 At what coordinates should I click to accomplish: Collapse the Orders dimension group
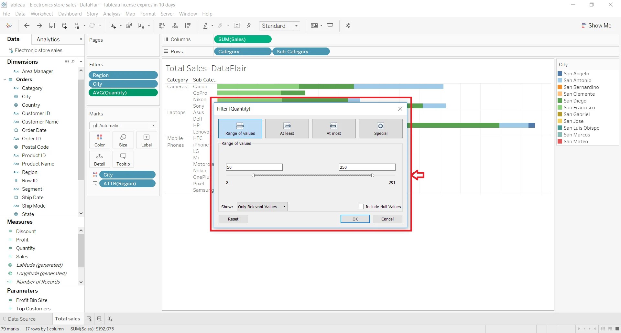5,79
